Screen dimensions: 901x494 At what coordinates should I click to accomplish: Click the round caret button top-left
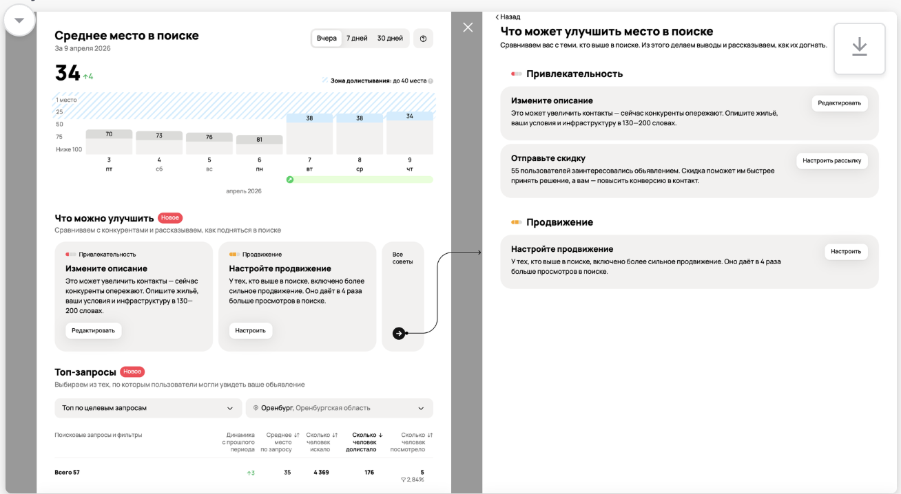(x=19, y=21)
